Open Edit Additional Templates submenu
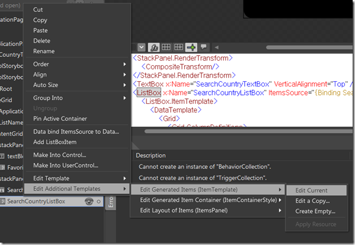This screenshot has height=245, width=355. click(x=77, y=189)
